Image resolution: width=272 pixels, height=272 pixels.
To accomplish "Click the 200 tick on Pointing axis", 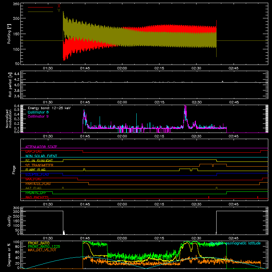I will (16, 18).
